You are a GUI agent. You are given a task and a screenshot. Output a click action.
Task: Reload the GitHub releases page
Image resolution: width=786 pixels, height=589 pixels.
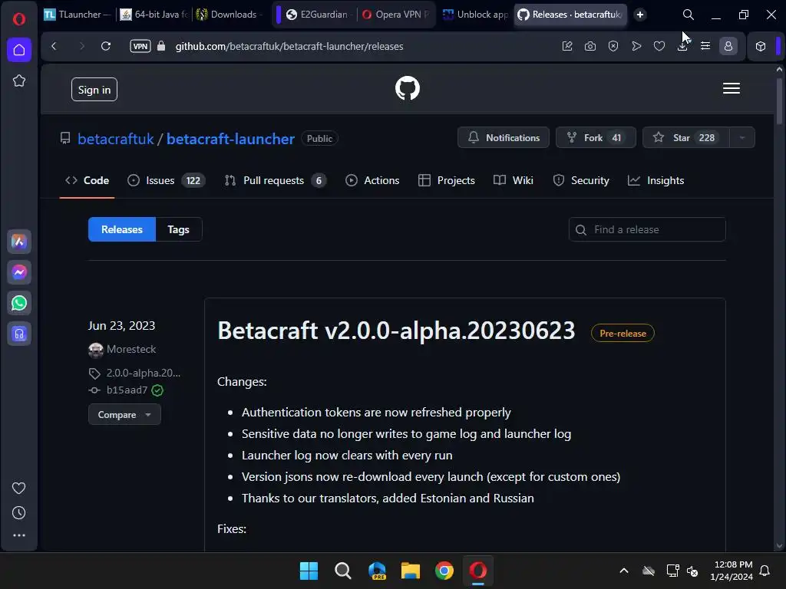click(x=106, y=46)
